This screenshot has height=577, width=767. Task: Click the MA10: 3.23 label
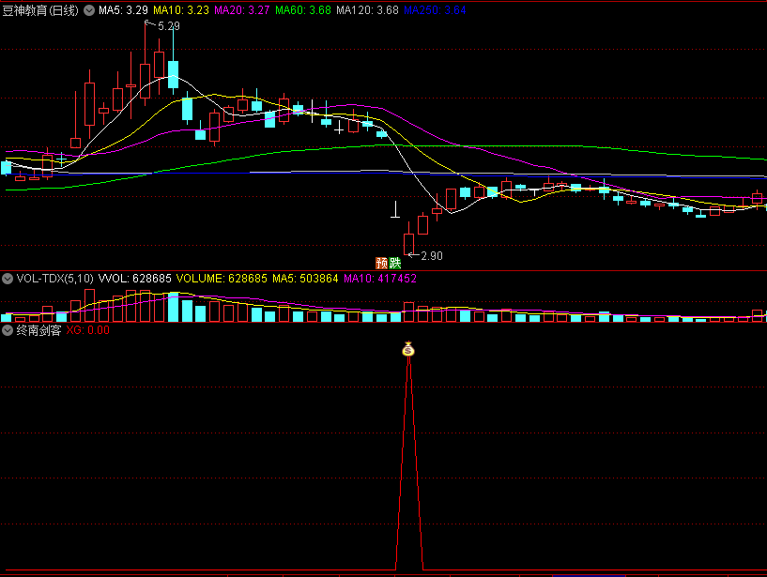(181, 10)
